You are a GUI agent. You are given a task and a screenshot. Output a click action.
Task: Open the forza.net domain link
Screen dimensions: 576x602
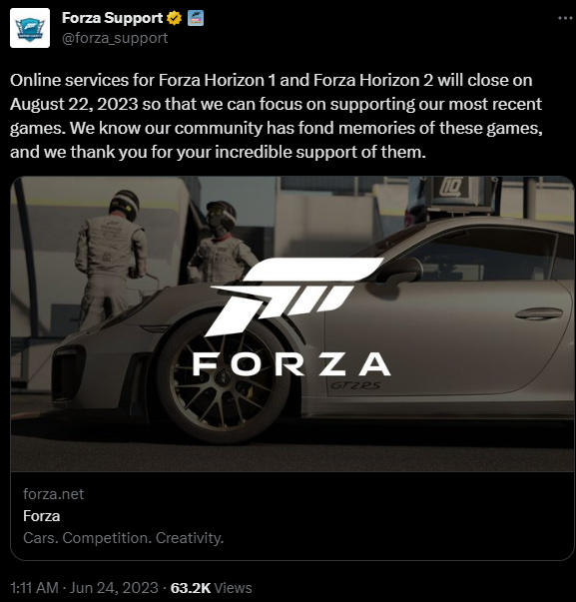pyautogui.click(x=53, y=494)
